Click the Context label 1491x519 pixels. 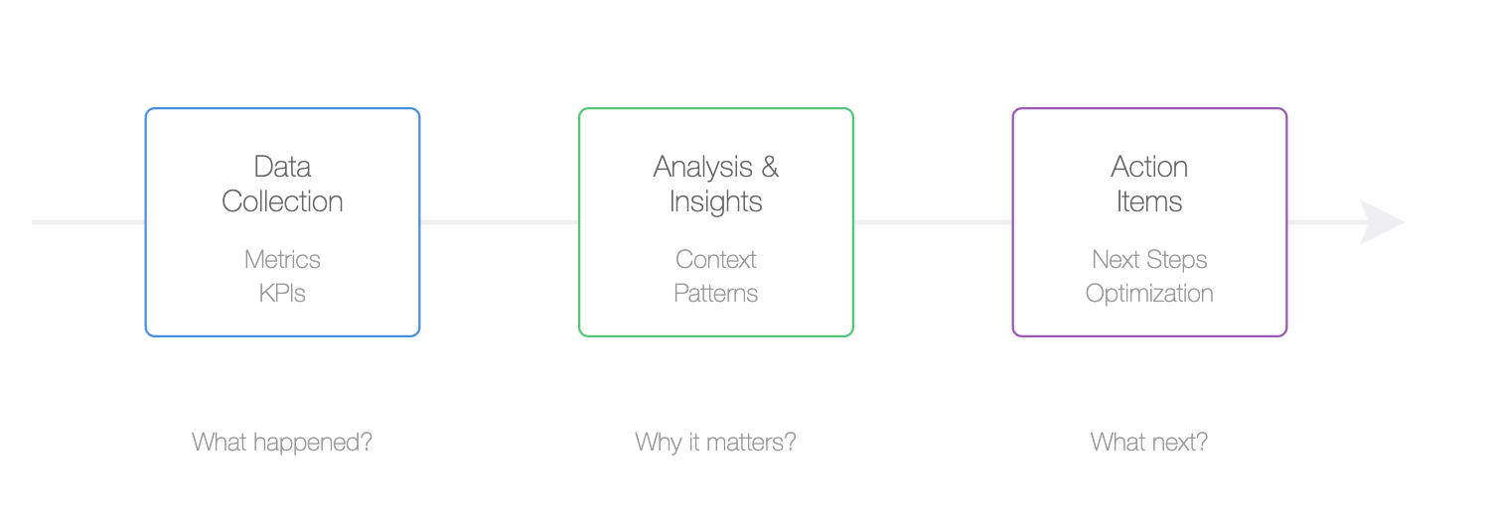coord(716,260)
